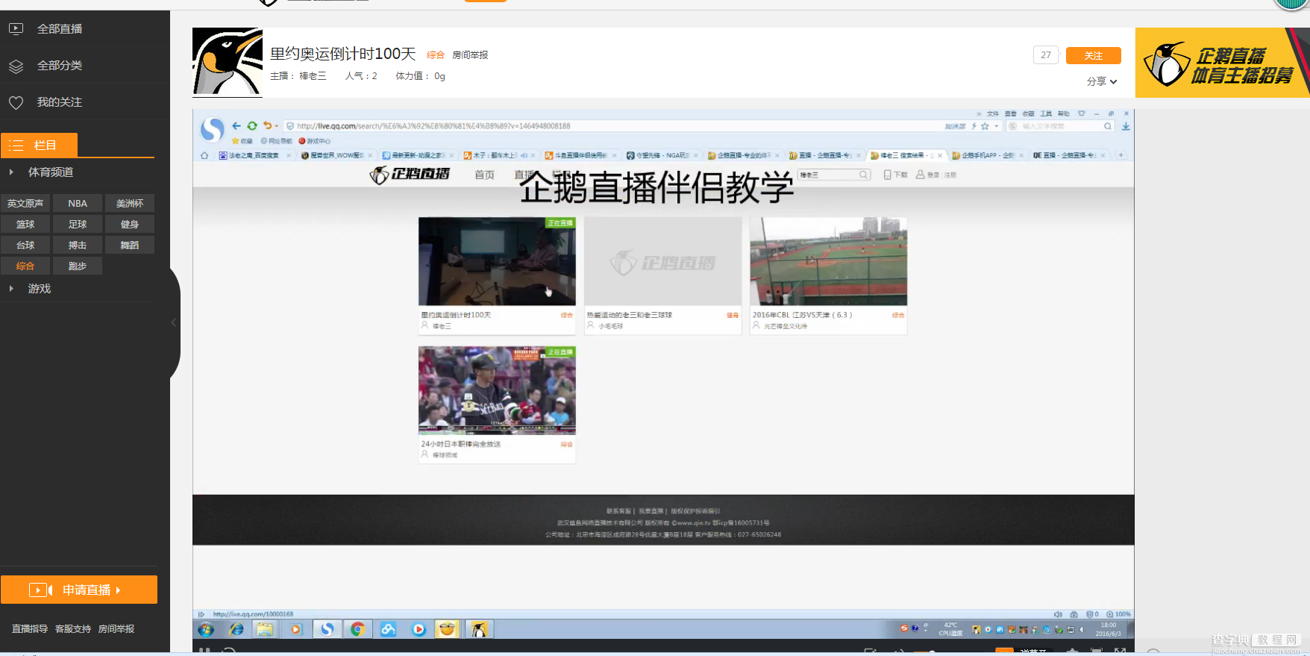The height and width of the screenshot is (656, 1310).
Task: Choose the NBA category
Action: 78,204
